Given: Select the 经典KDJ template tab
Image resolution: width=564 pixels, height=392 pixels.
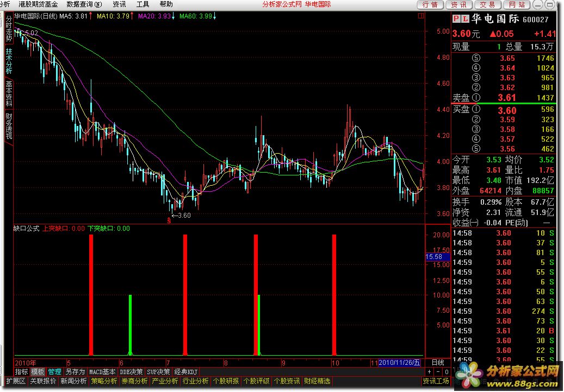Looking at the screenshot, I should 185,372.
